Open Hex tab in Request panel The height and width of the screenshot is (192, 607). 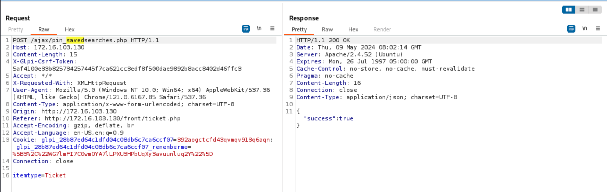pyautogui.click(x=70, y=29)
